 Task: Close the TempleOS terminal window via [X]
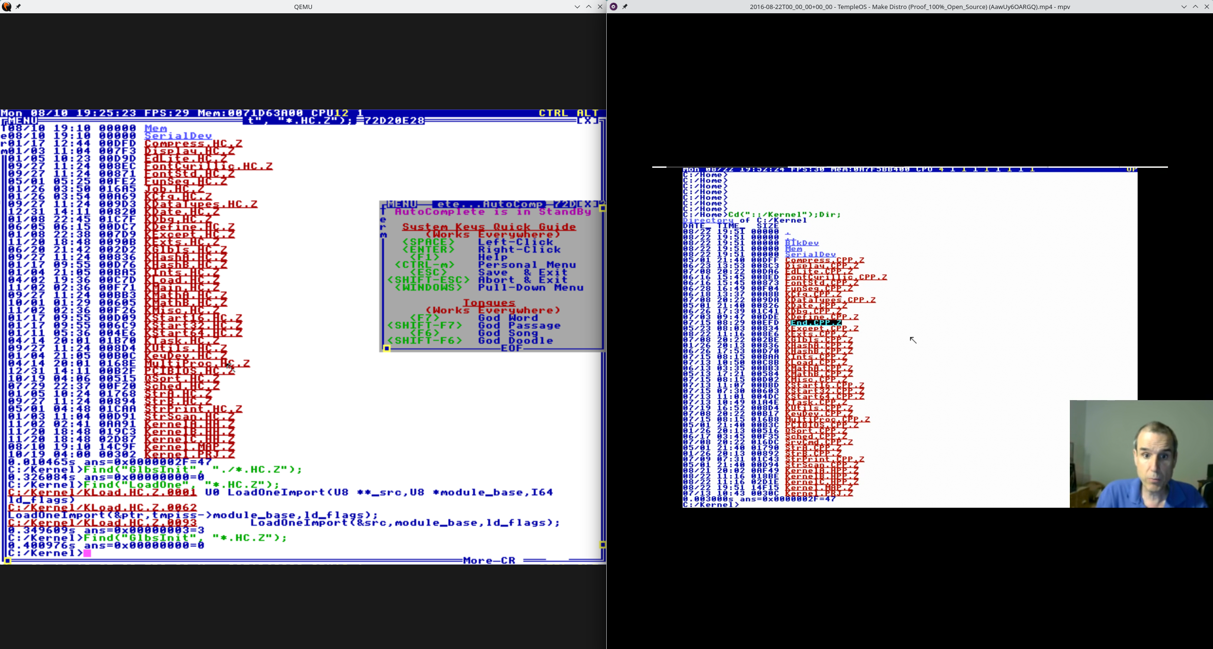pyautogui.click(x=588, y=121)
